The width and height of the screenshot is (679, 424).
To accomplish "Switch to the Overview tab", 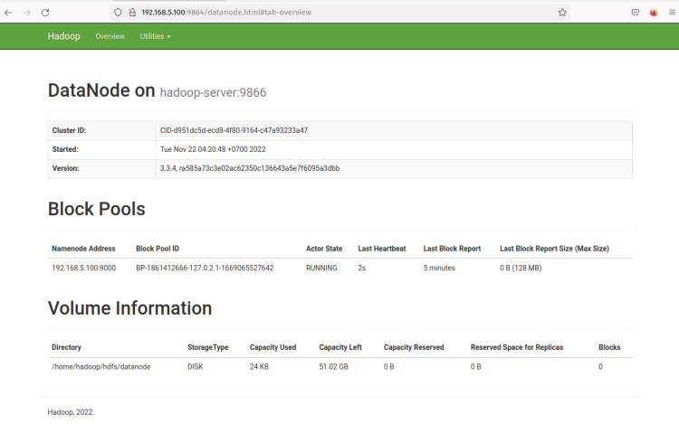I will coord(110,36).
